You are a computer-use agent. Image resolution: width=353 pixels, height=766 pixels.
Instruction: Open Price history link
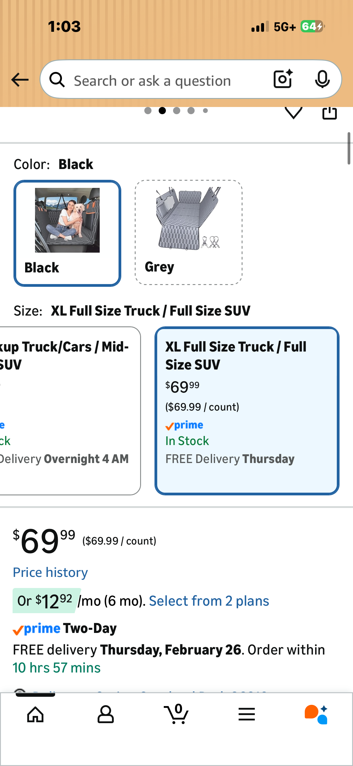(50, 572)
